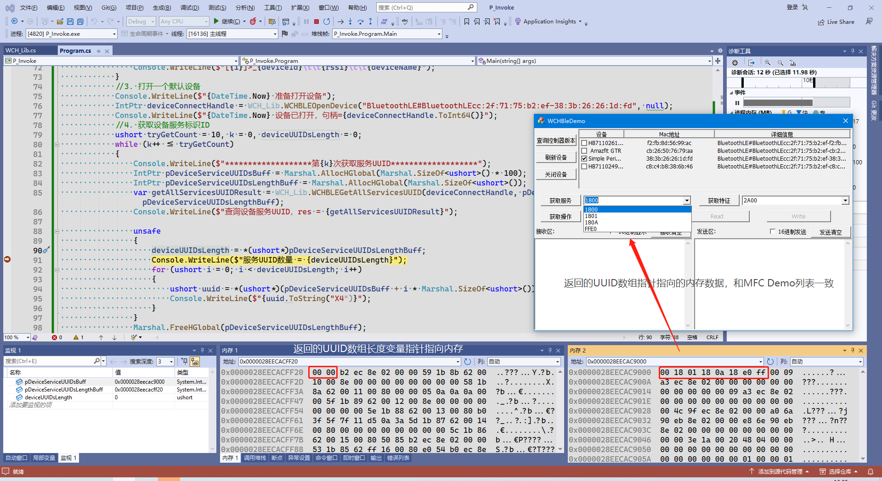Screen dimensions: 882x481
Task: Open the 工具(T) menu
Action: [273, 8]
